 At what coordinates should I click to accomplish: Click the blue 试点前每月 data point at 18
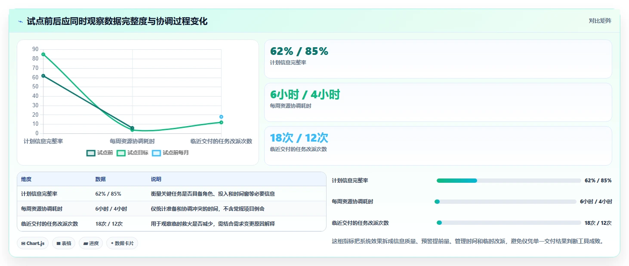[x=221, y=117]
